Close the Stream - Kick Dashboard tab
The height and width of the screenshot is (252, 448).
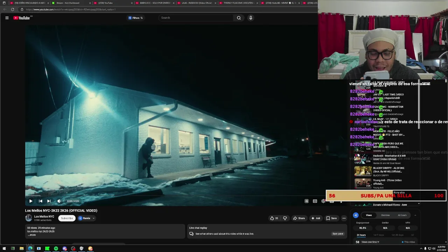90,3
